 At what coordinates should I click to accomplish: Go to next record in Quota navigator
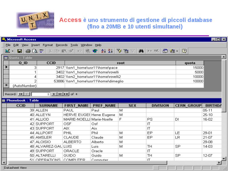54,94
